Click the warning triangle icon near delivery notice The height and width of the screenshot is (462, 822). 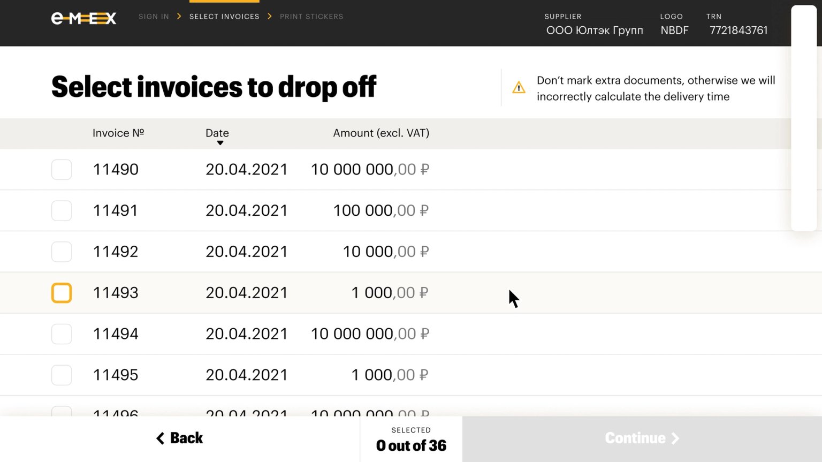[518, 87]
